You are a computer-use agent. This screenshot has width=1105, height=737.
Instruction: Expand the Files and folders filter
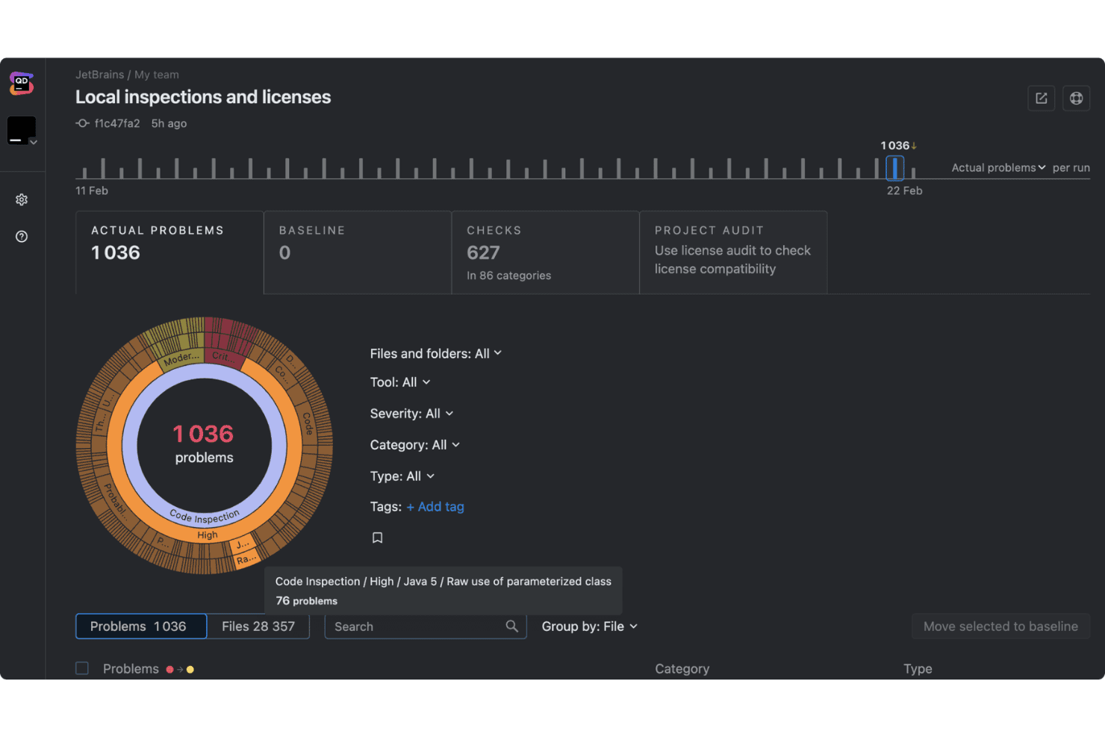click(x=436, y=353)
